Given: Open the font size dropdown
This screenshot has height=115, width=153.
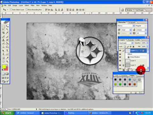Looking at the screenshot, I should tap(131, 30).
